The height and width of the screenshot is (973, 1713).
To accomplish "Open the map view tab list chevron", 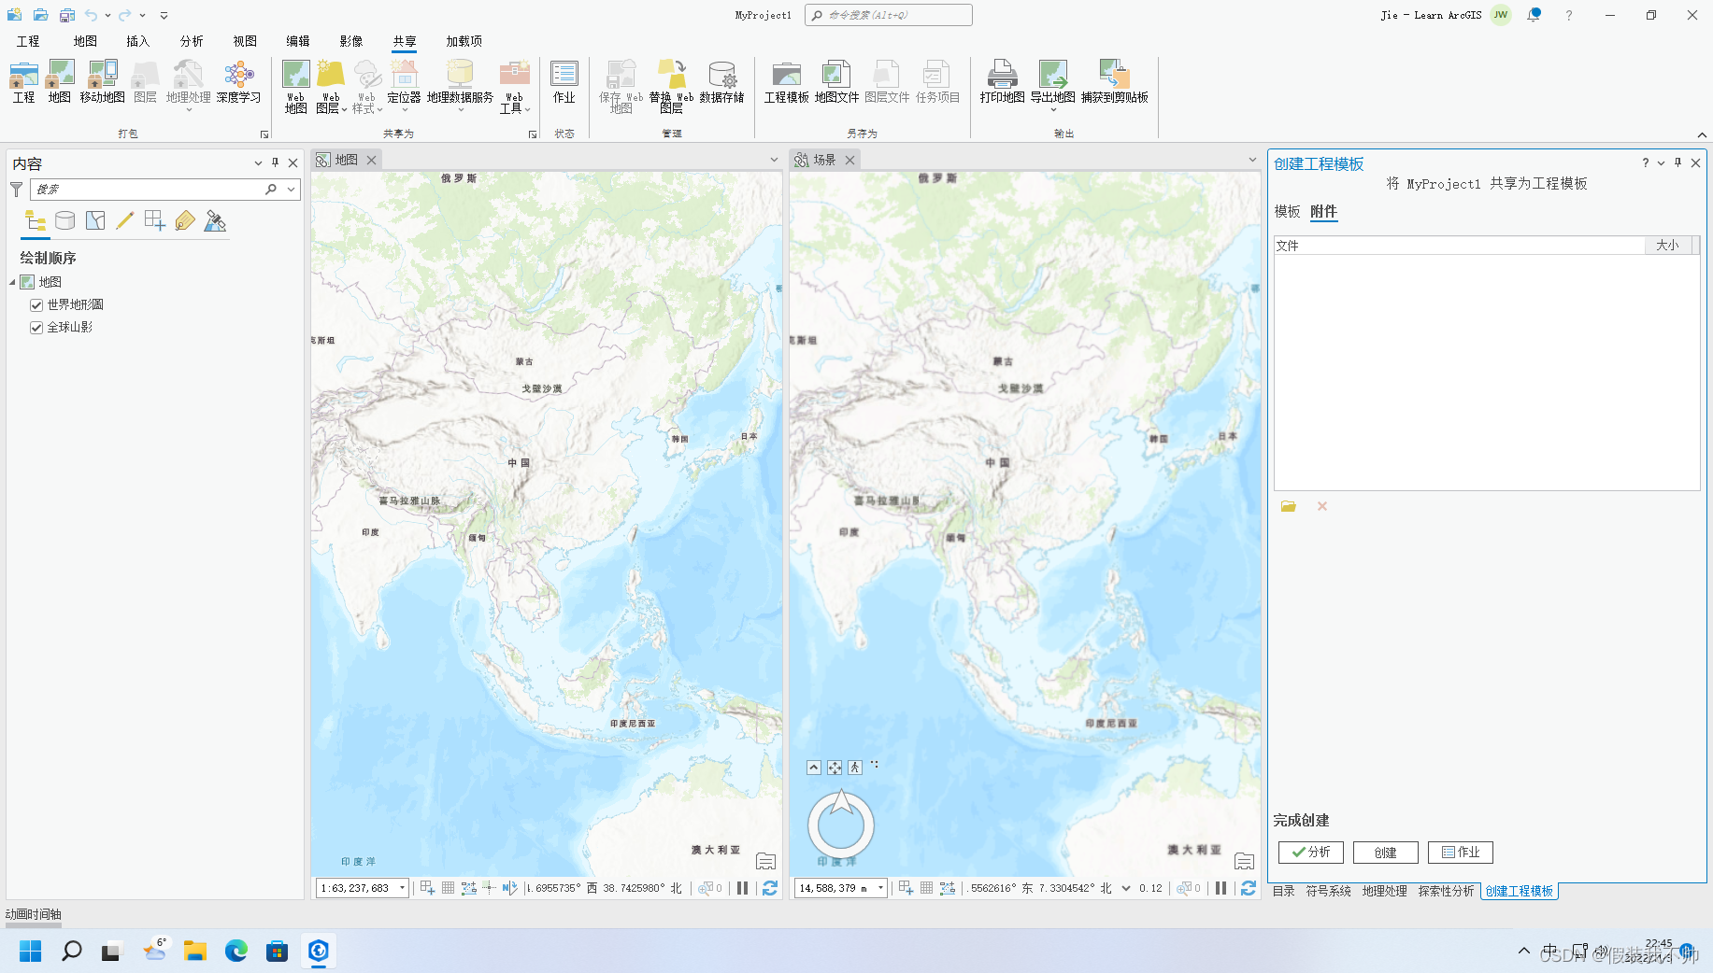I will tap(774, 160).
